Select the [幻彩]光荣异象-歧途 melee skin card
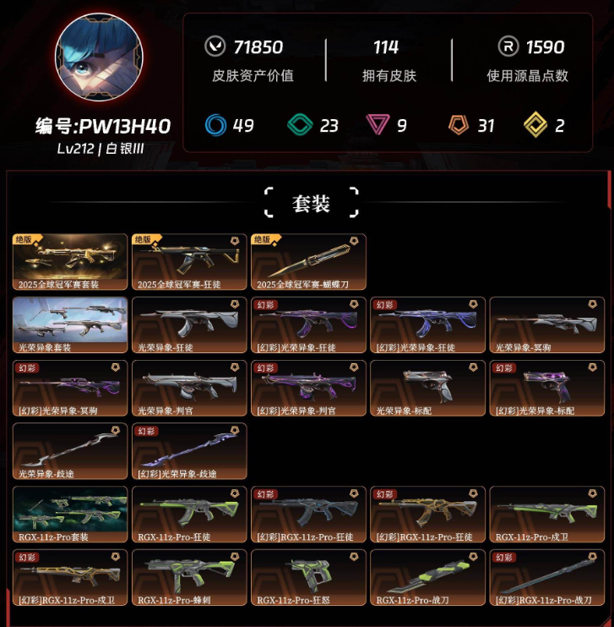This screenshot has height=627, width=614. (189, 451)
